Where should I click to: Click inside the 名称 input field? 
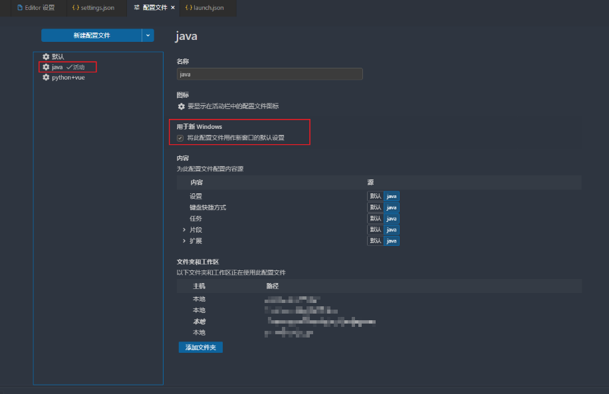[x=269, y=74]
